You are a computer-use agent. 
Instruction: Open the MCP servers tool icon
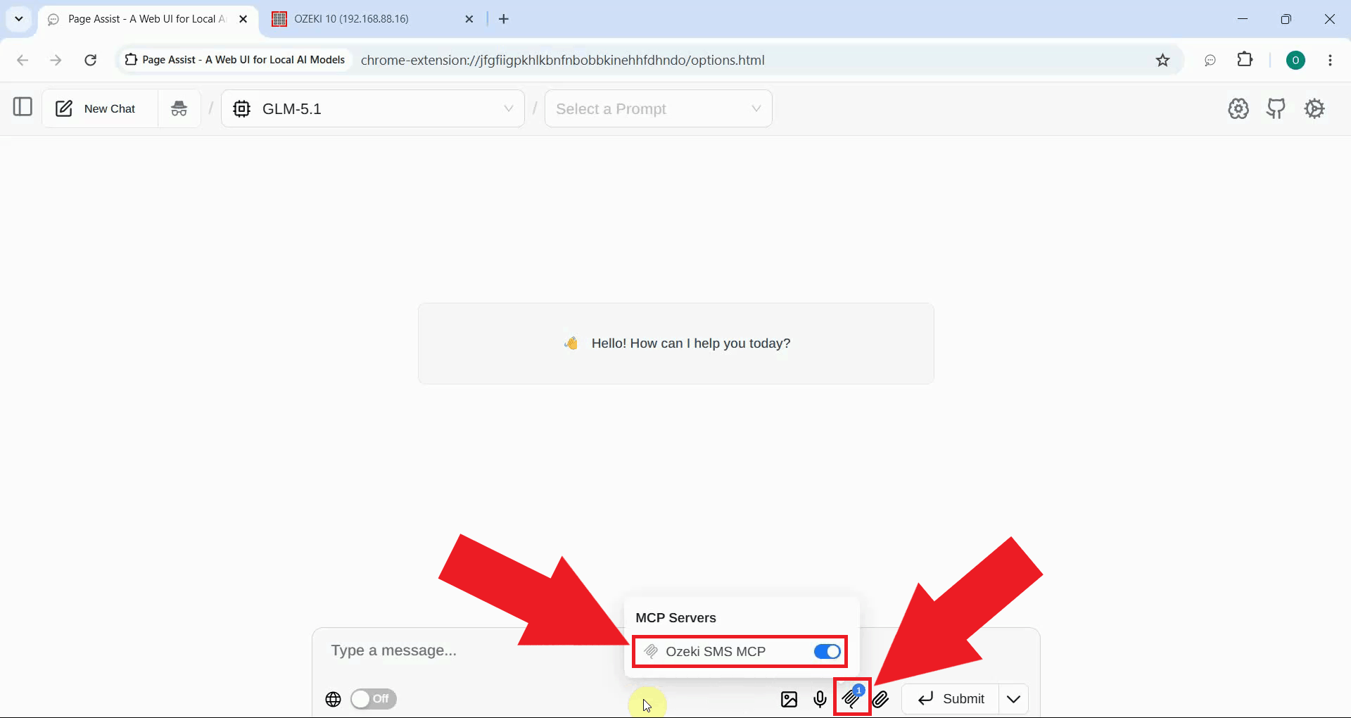point(852,698)
